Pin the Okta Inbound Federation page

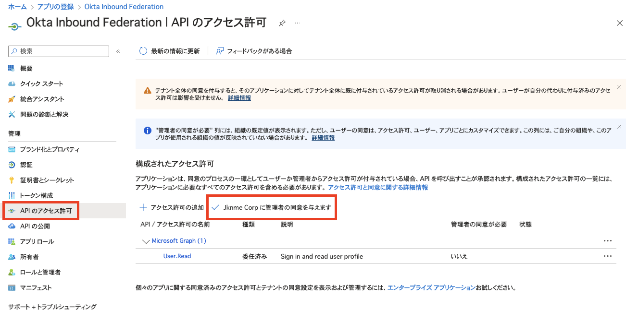pyautogui.click(x=282, y=23)
